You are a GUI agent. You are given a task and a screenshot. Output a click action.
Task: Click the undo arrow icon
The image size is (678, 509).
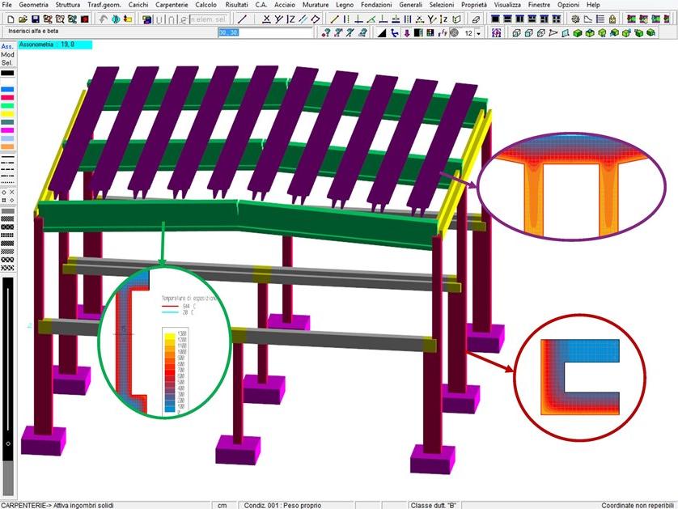pos(104,19)
